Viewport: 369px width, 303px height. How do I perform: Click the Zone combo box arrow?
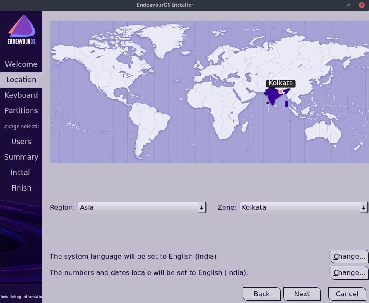tap(364, 208)
